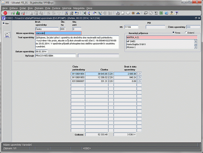Restore the inner form window
The height and width of the screenshot is (153, 203).
pos(196,18)
